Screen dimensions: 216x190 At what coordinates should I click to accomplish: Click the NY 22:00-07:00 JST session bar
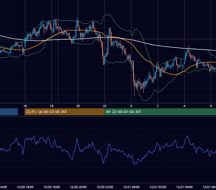pos(160,112)
